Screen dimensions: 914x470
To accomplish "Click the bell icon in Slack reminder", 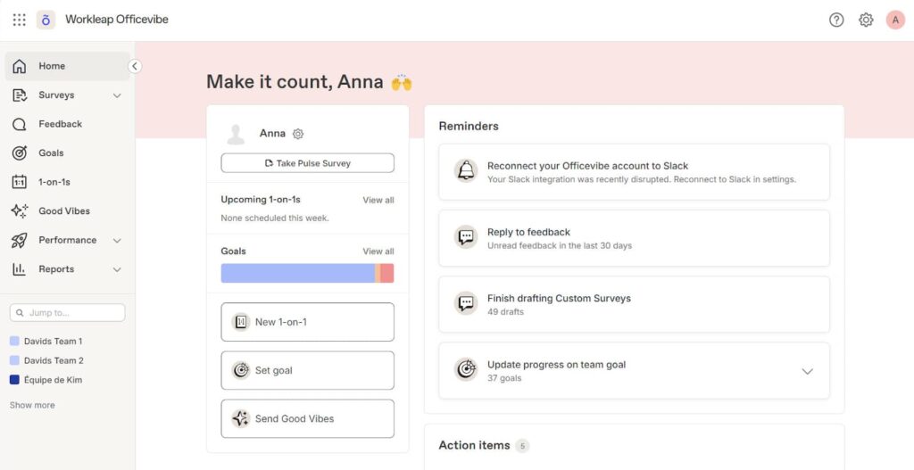I will tap(465, 171).
